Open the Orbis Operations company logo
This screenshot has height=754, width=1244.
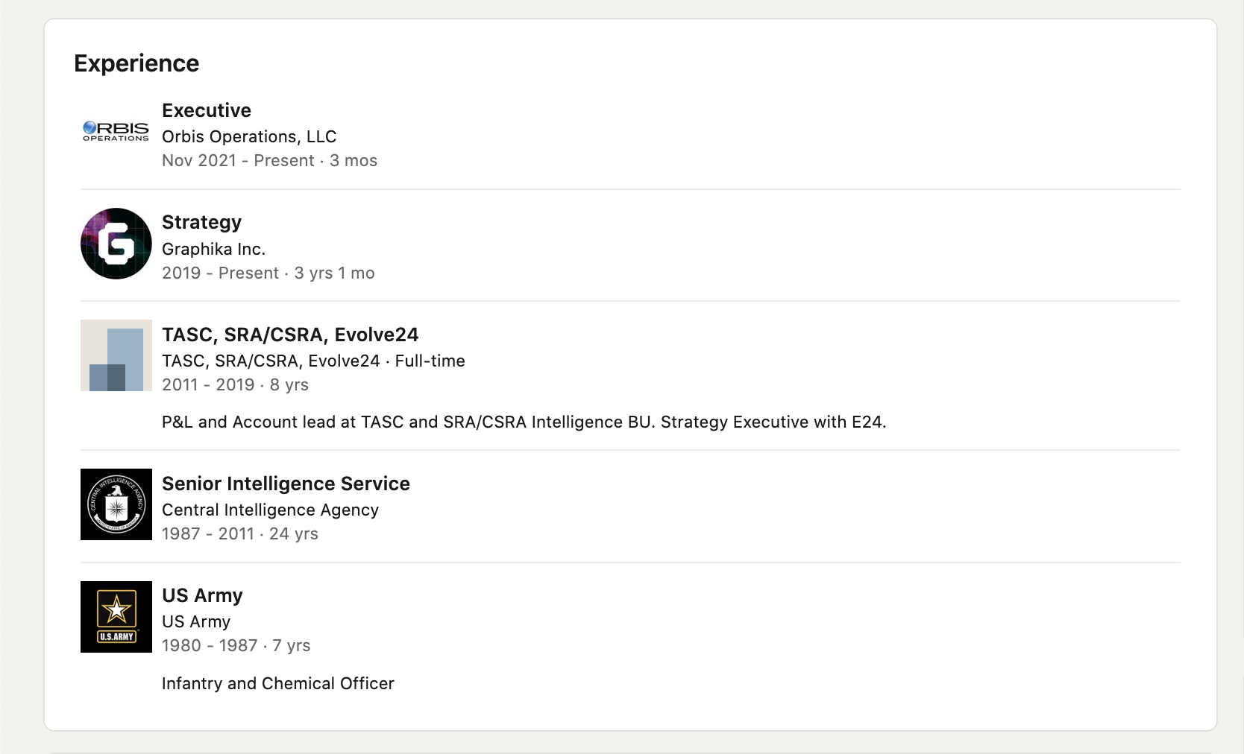pos(116,132)
